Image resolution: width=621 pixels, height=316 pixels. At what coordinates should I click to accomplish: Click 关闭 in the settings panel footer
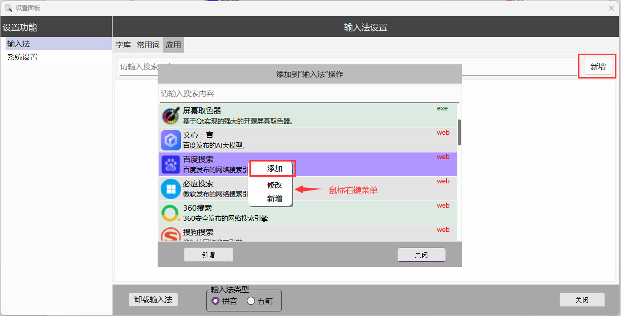(x=582, y=300)
